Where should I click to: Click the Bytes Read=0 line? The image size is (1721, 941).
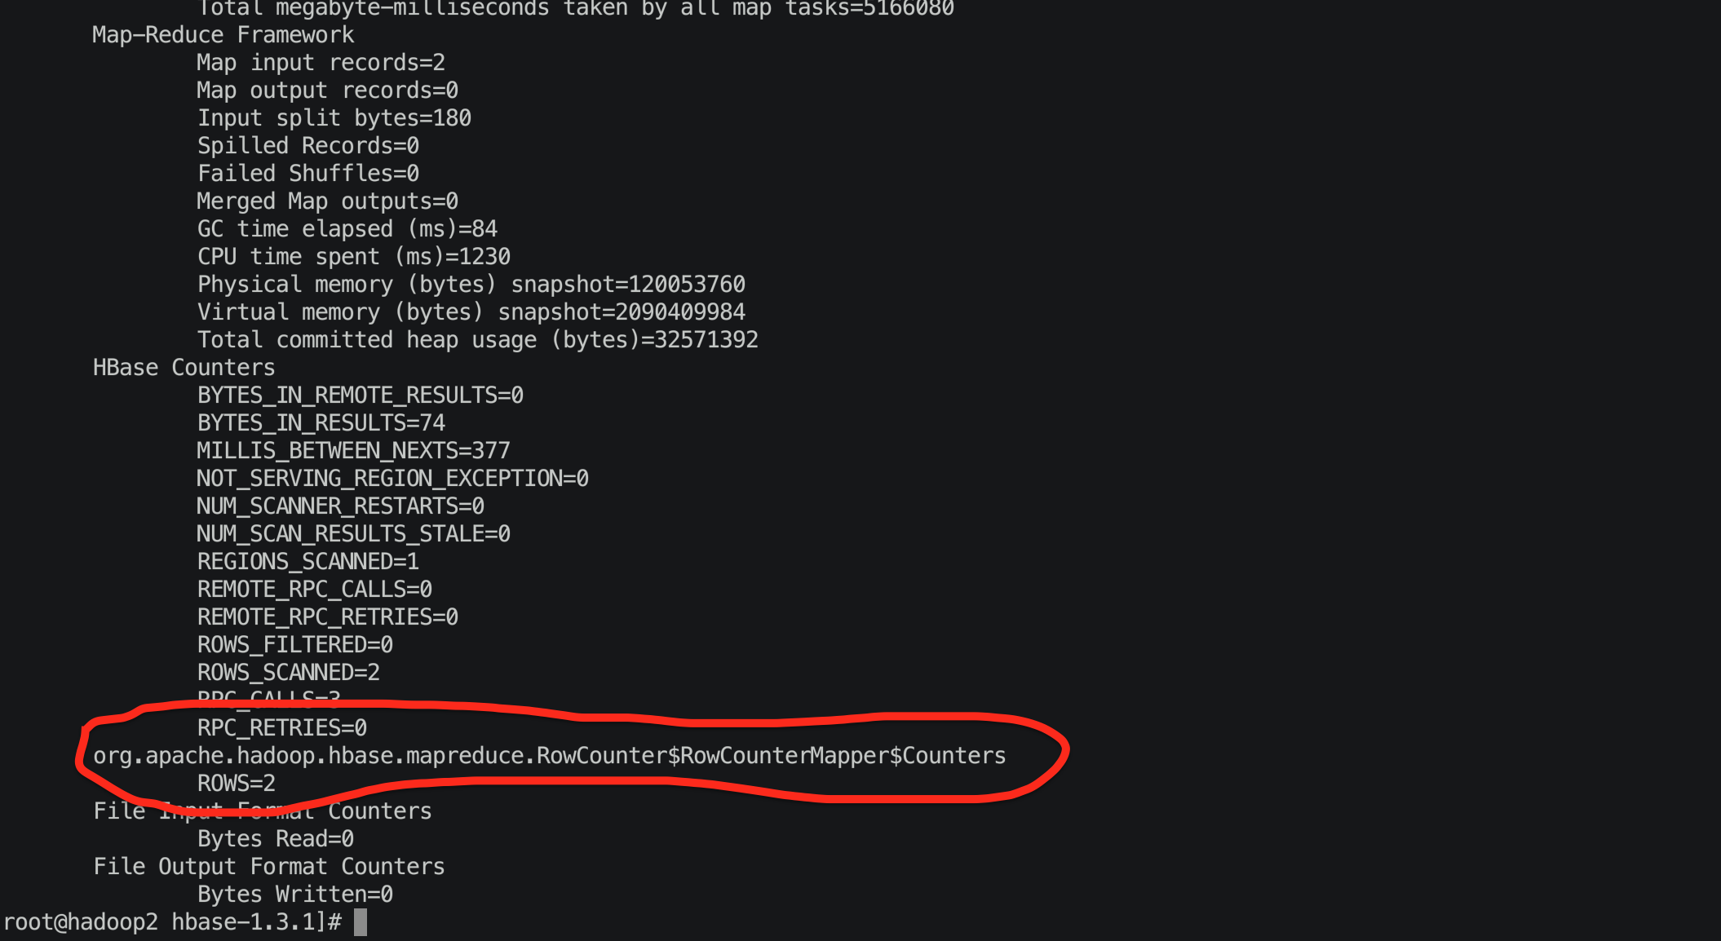(275, 839)
